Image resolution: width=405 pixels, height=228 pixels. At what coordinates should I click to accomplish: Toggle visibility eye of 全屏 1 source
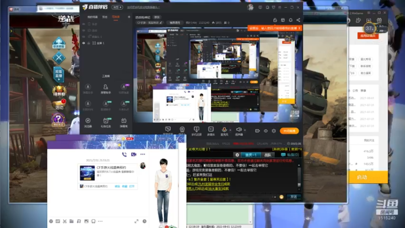(x=84, y=43)
